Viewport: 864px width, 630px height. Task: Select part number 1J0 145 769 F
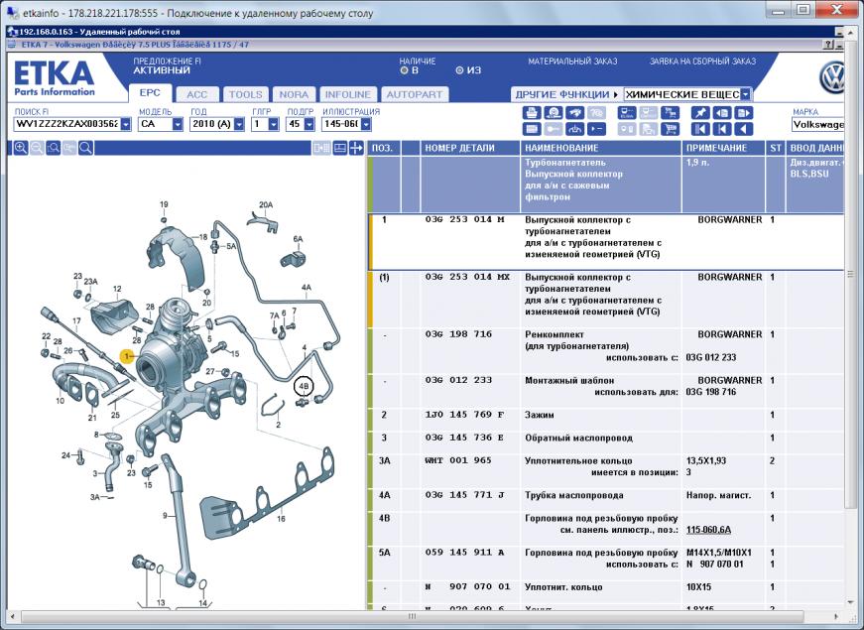tap(464, 415)
